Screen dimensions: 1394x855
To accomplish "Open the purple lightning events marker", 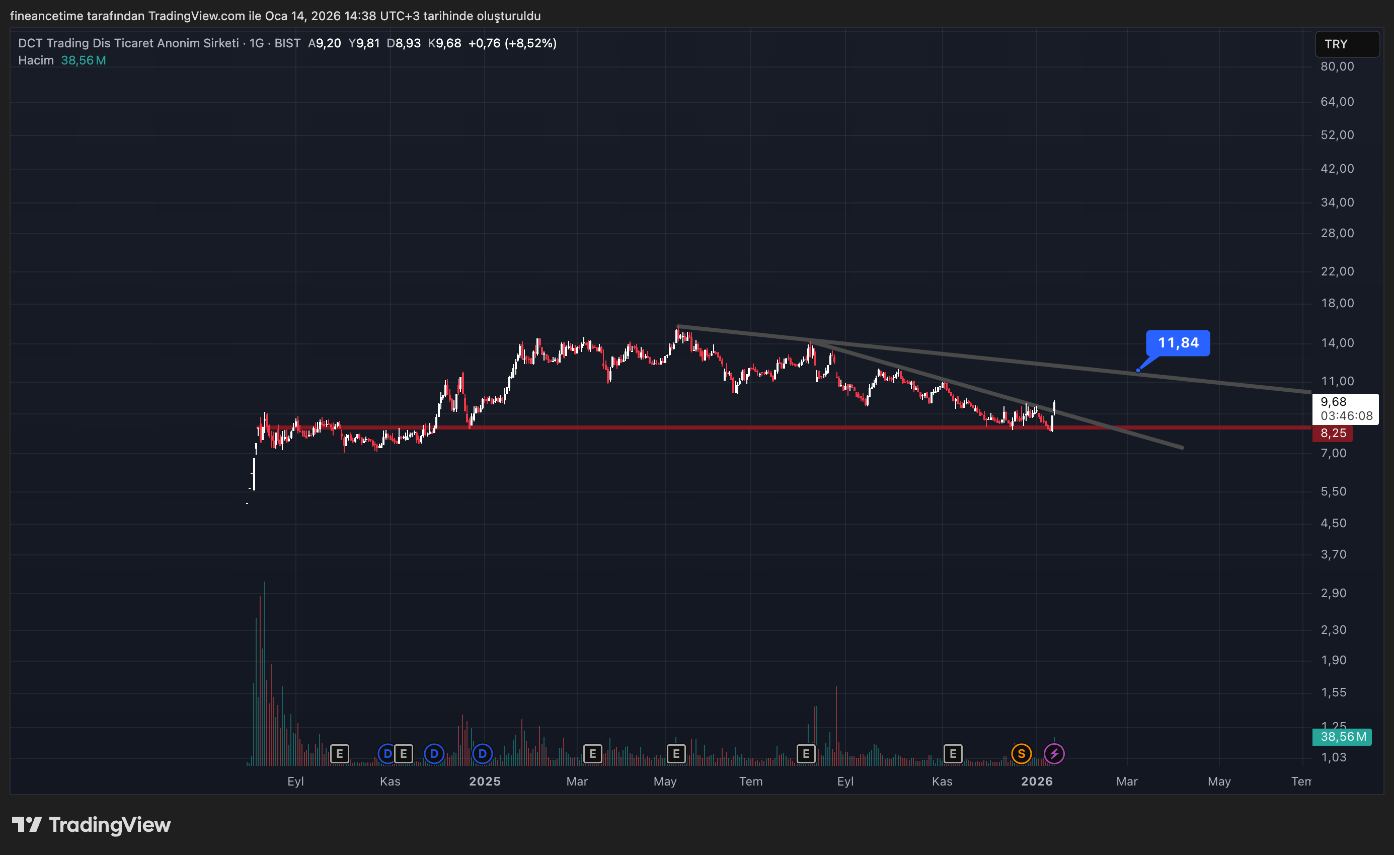I will (x=1054, y=754).
